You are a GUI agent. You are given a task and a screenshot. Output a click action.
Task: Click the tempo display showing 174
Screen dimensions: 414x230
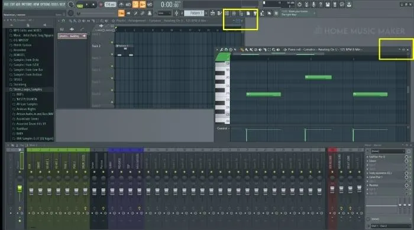(x=110, y=5)
